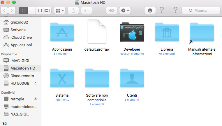Open the arrange items dropdown
Screen dimensions: 222x126
tap(60, 10)
